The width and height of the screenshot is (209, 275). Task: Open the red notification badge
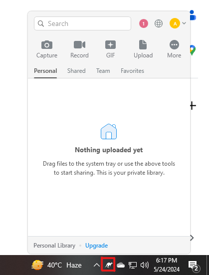[x=144, y=23]
